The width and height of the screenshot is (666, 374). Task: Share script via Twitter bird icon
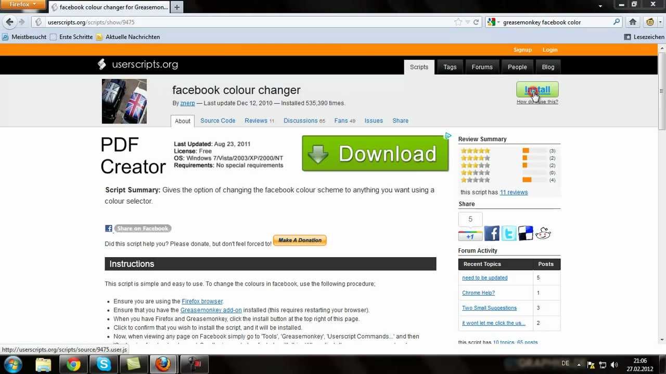509,233
